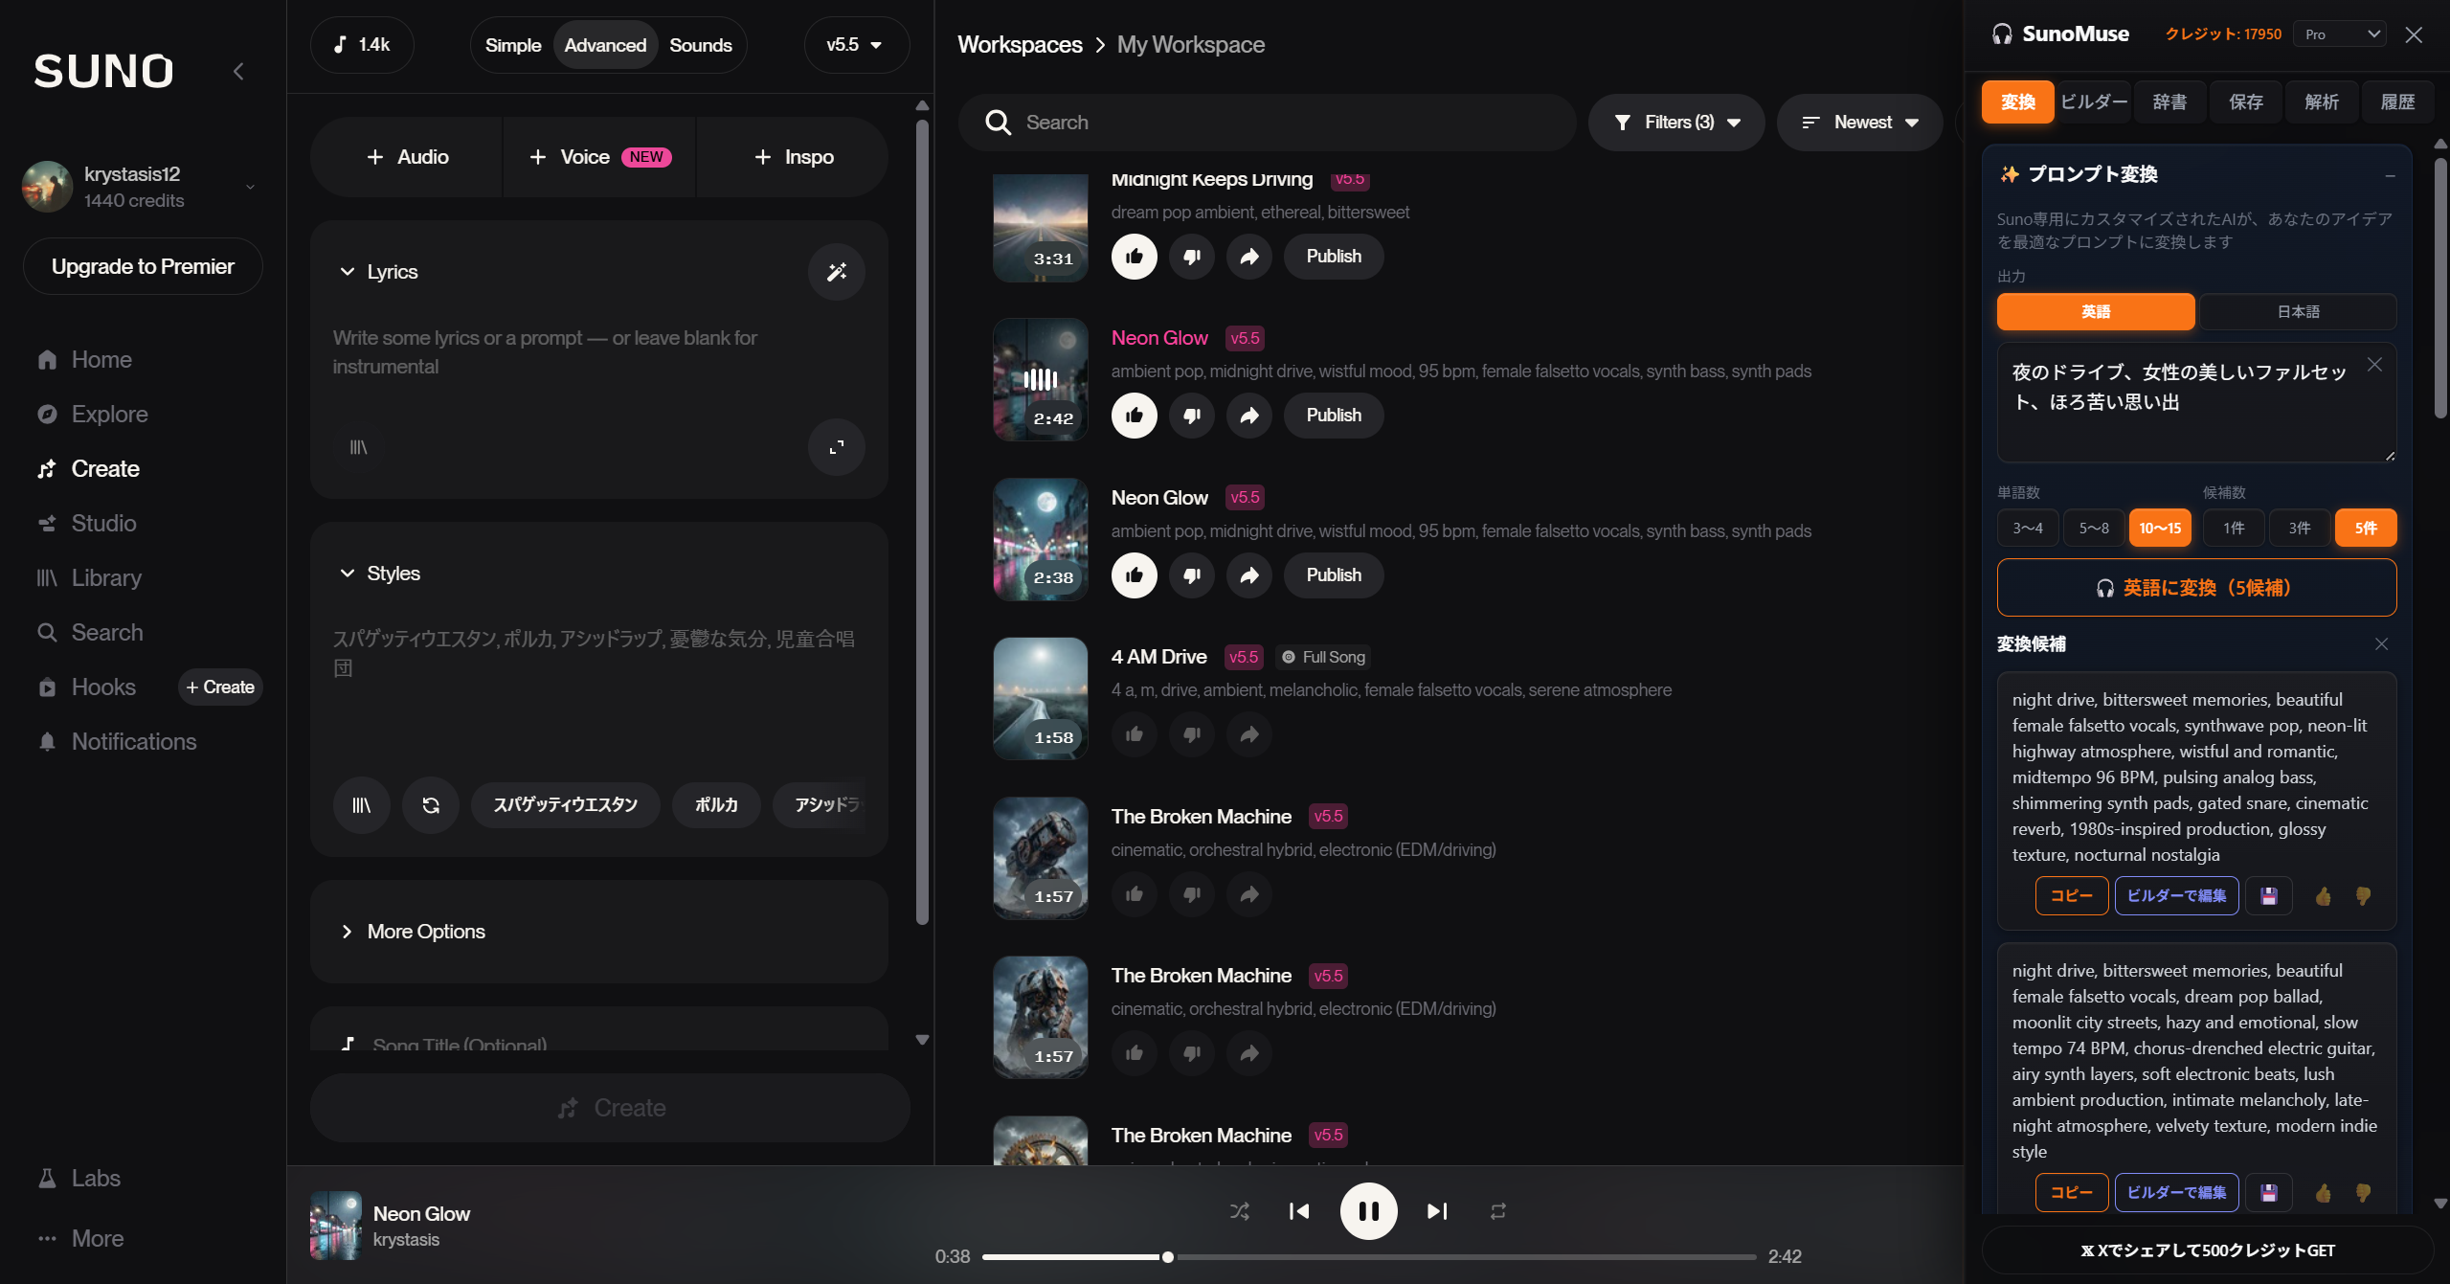Go to Explore in the sidebar
This screenshot has width=2450, height=1284.
tap(94, 415)
